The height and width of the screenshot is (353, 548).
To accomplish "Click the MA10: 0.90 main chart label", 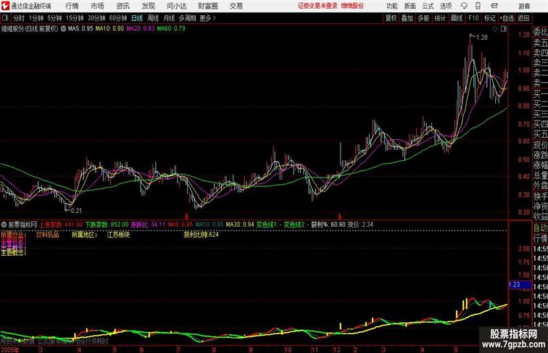I will [109, 29].
